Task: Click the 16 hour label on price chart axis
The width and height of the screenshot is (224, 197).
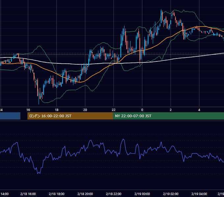Action: [x=28, y=110]
